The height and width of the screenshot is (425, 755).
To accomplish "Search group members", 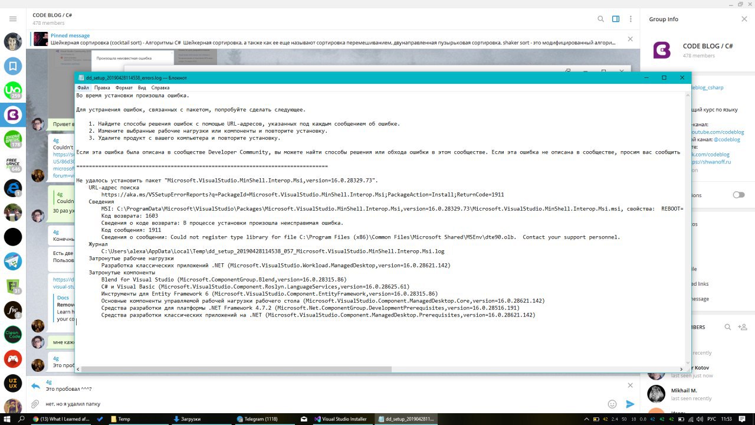I will [x=728, y=327].
